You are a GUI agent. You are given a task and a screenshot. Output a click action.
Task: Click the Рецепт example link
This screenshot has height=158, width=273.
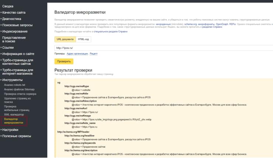(x=94, y=54)
